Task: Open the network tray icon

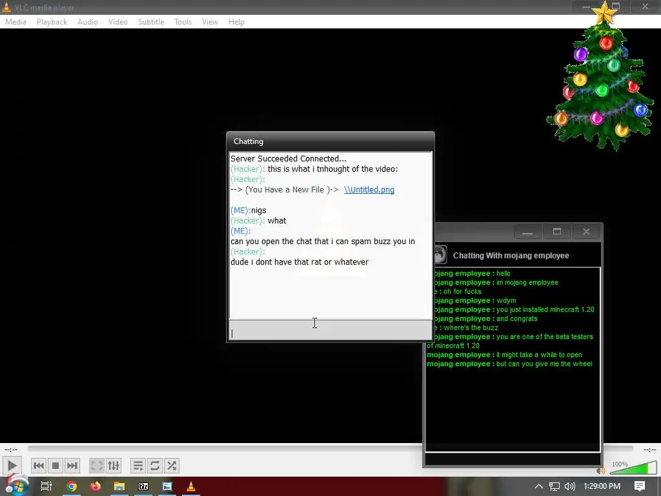Action: coord(554,486)
